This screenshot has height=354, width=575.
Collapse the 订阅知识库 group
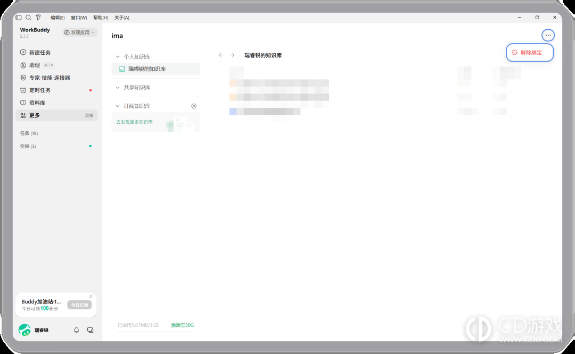[117, 106]
